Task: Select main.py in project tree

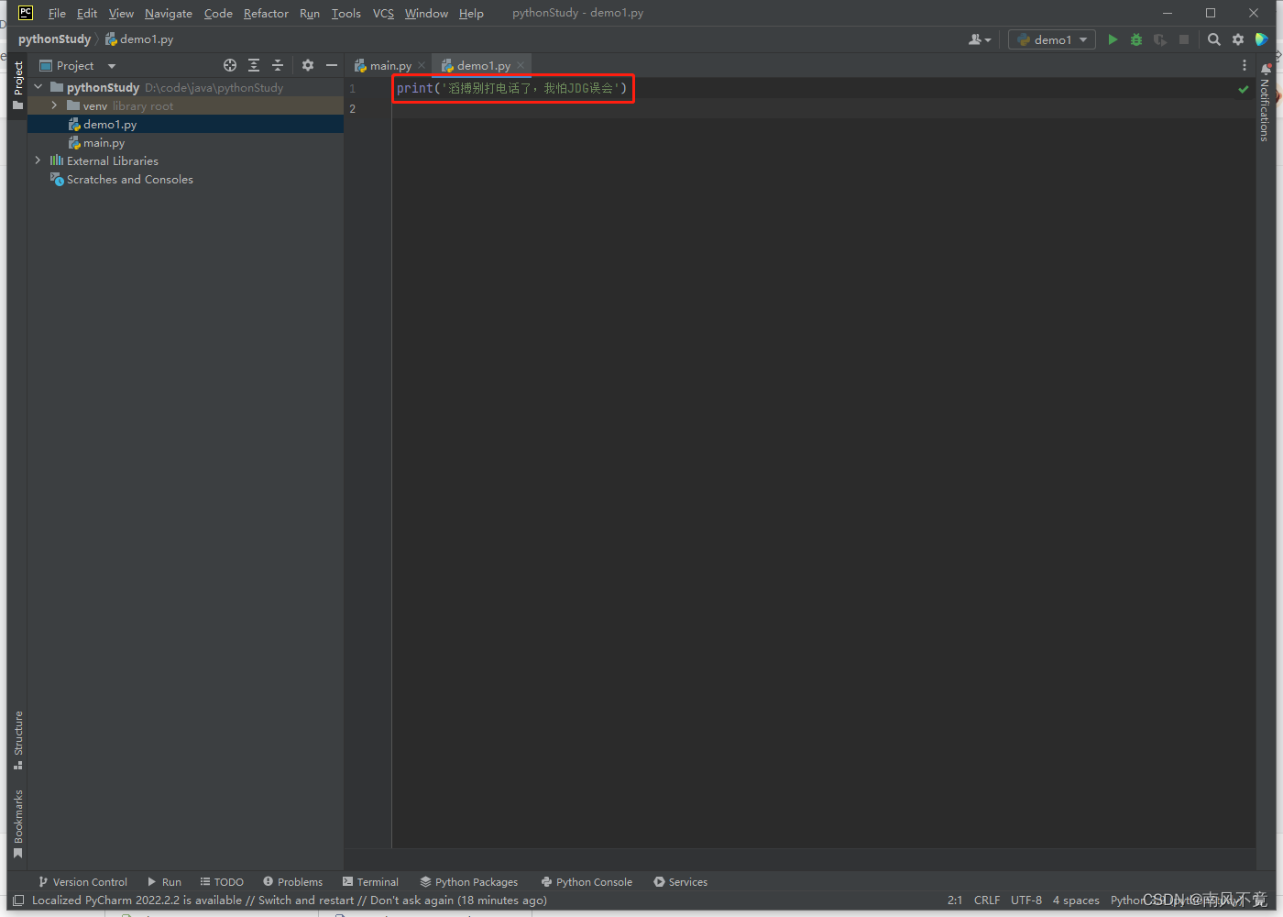Action: 104,142
